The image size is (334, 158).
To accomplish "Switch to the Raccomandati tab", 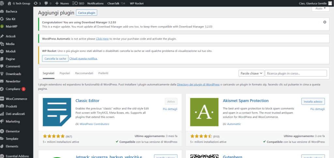I will click(x=84, y=73).
